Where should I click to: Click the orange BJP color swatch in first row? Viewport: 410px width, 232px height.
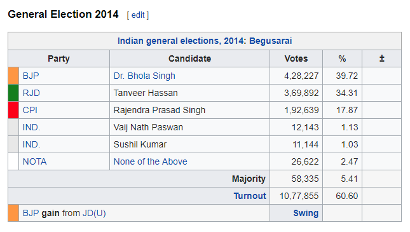click(x=13, y=76)
